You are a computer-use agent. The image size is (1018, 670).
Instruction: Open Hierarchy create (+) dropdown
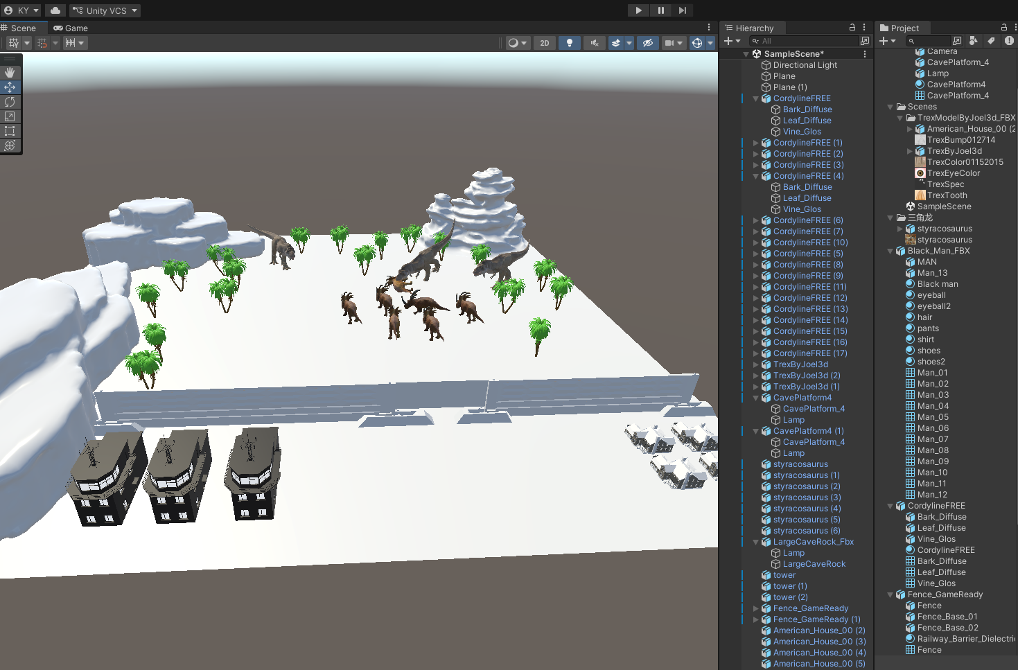pyautogui.click(x=732, y=41)
